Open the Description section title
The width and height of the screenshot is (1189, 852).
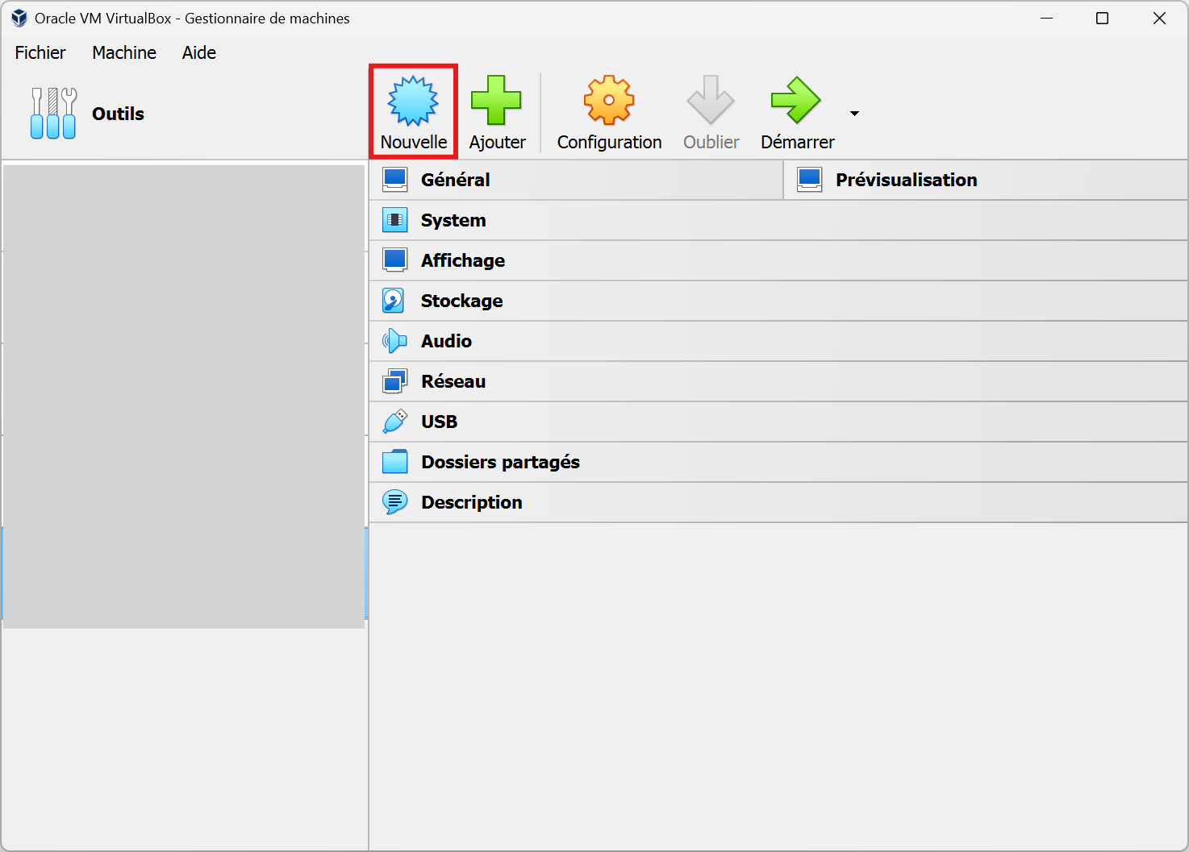(x=472, y=502)
